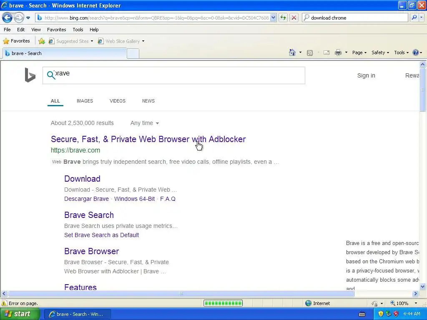Expand the Home button dropdown arrow
This screenshot has width=427, height=320.
[x=300, y=52]
